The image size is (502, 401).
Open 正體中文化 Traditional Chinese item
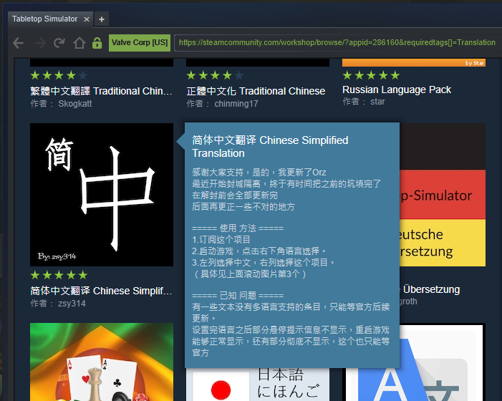point(256,91)
